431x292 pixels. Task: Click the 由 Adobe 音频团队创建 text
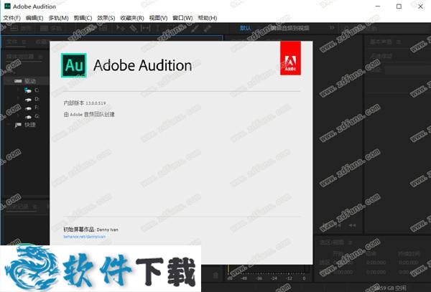pos(89,115)
